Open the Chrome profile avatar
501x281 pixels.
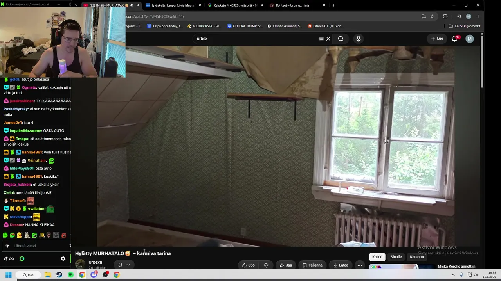[469, 16]
